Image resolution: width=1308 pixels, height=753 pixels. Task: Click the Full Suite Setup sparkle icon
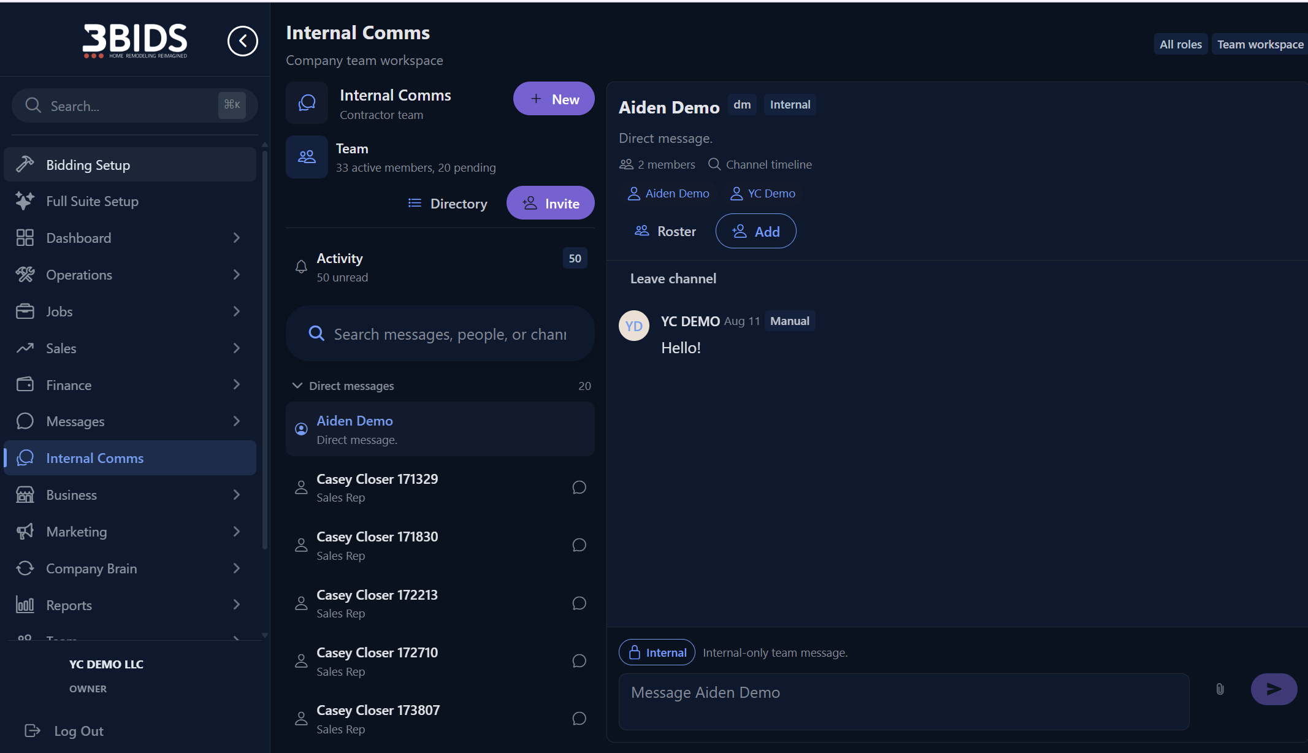point(25,201)
